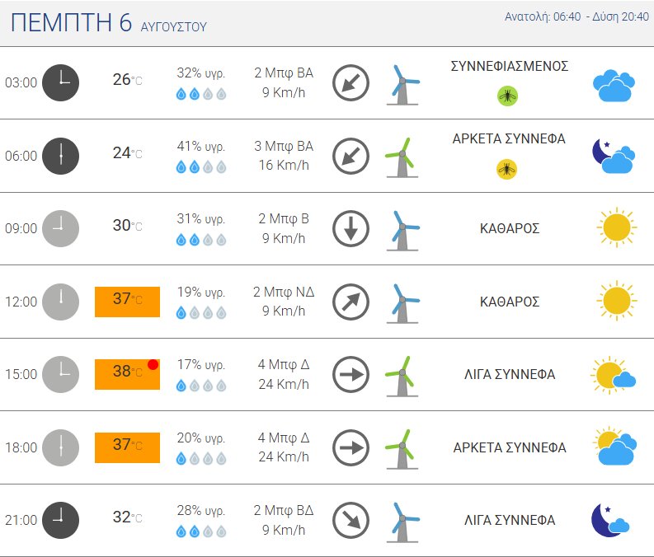Click the dark clock icon at 03:00
The image size is (654, 557).
click(x=60, y=82)
